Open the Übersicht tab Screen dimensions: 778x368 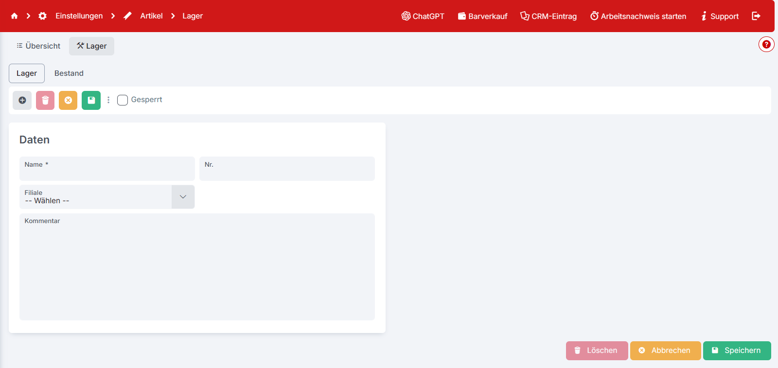point(38,46)
